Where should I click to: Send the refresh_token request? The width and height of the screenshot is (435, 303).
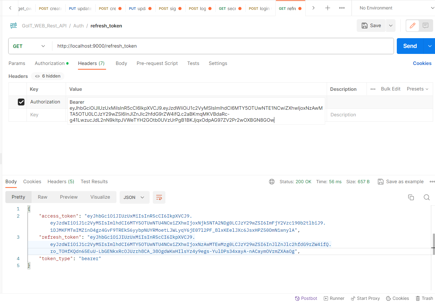410,46
